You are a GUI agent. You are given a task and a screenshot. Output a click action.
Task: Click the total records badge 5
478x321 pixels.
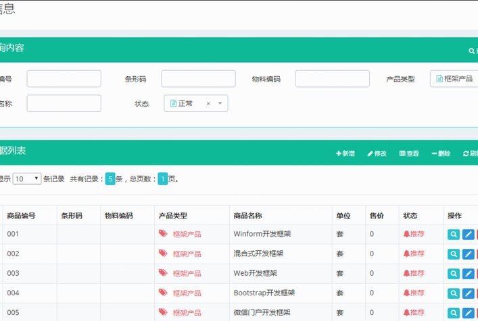coord(110,179)
